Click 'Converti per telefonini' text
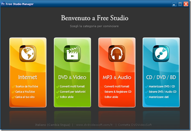This screenshot has width=191, height=131. tap(73, 92)
